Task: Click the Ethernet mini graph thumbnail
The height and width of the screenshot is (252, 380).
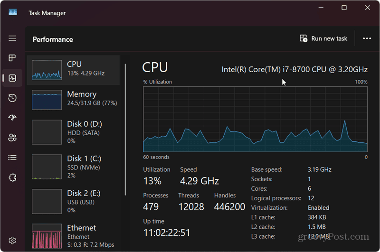Action: pyautogui.click(x=47, y=236)
